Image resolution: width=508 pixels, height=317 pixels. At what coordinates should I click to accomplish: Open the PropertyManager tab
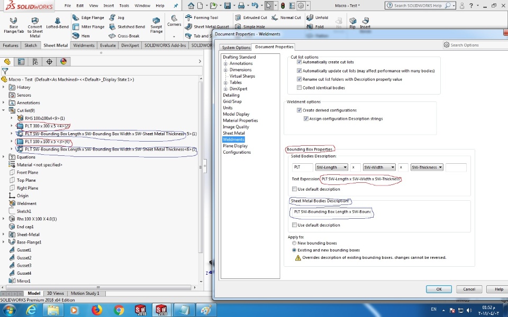pos(21,61)
